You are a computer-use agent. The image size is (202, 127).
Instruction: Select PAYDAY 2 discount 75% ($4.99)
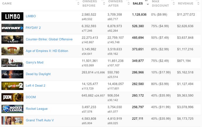[160, 26]
